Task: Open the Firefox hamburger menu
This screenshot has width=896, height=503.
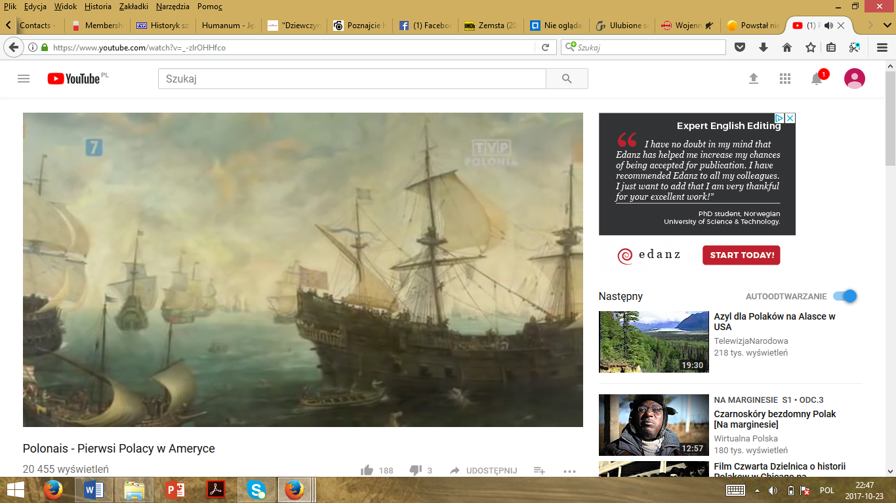Action: coord(882,47)
